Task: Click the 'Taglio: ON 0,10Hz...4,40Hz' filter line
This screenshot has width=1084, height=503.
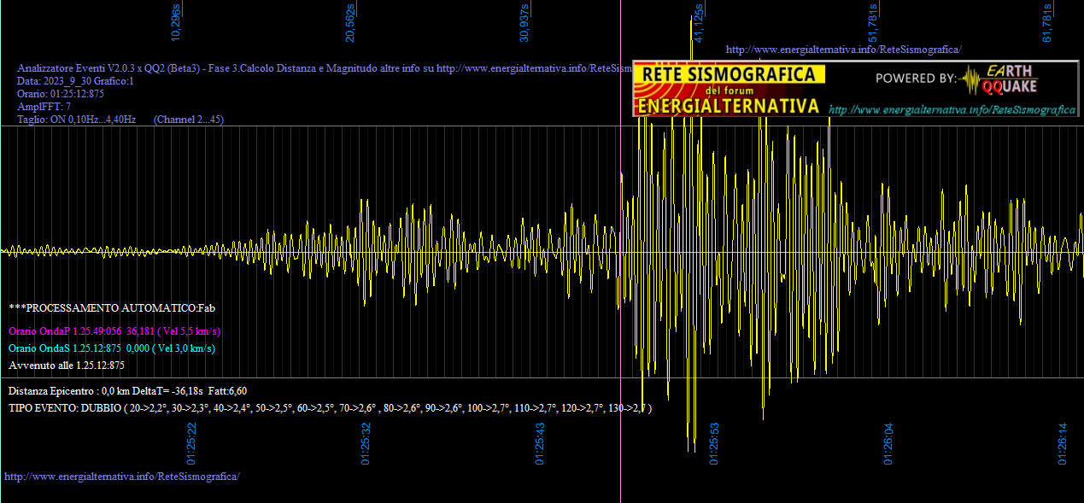Action: 120,120
